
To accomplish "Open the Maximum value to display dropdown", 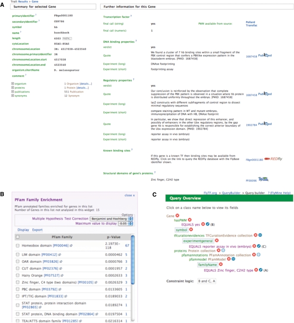I will [x=124, y=224].
